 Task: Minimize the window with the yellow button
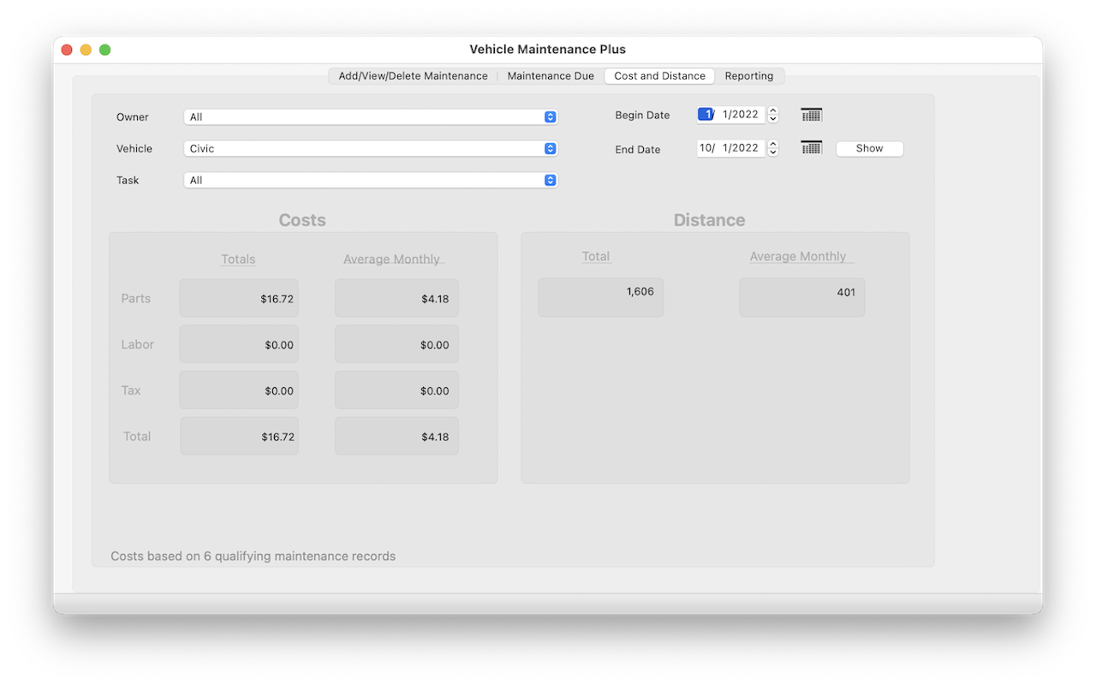point(86,50)
